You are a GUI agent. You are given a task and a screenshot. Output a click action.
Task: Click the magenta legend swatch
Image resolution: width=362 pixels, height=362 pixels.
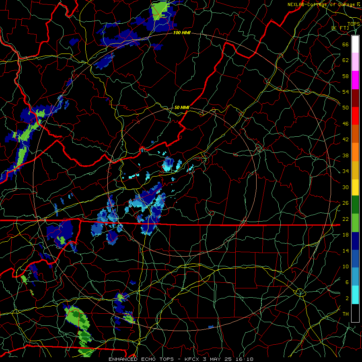(355, 80)
